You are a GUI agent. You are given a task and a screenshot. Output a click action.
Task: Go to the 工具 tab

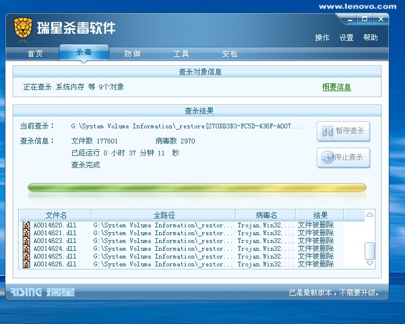coord(181,53)
